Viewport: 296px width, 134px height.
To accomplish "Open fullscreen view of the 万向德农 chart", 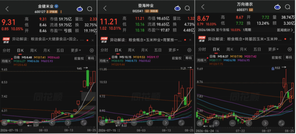I will coord(281,123).
